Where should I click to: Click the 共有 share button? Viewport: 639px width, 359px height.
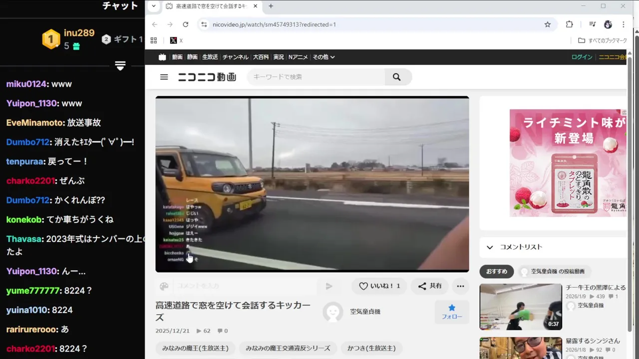coord(430,286)
